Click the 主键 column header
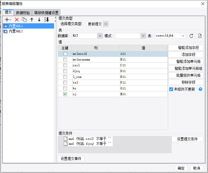208x173 pixels. [65, 48]
